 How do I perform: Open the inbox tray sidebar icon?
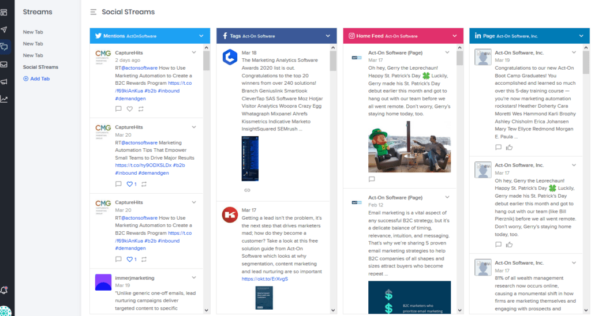tap(4, 65)
